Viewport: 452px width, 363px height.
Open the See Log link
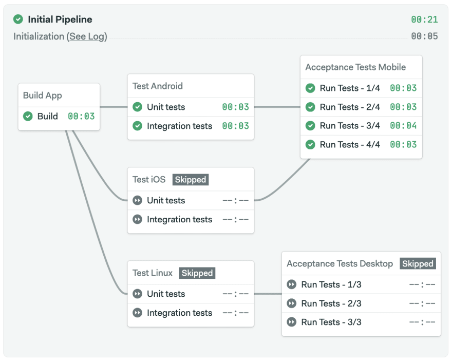point(87,36)
